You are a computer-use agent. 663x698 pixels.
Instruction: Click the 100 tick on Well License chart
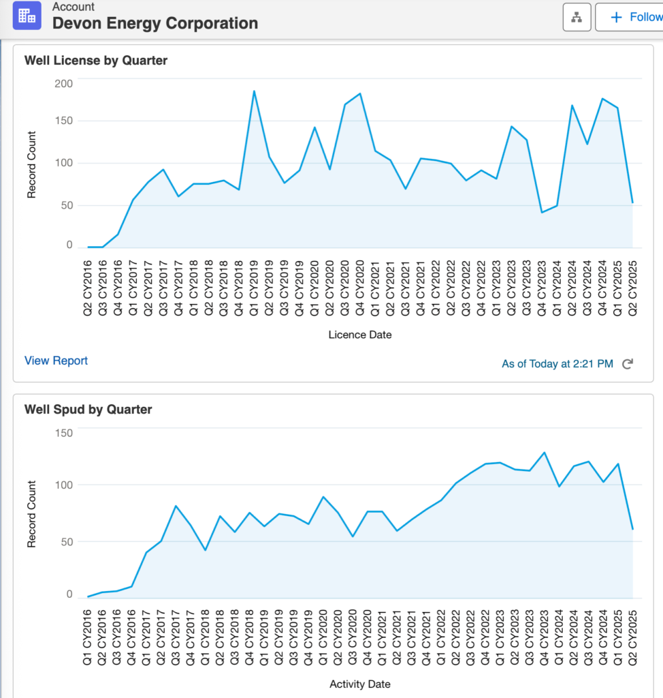63,163
